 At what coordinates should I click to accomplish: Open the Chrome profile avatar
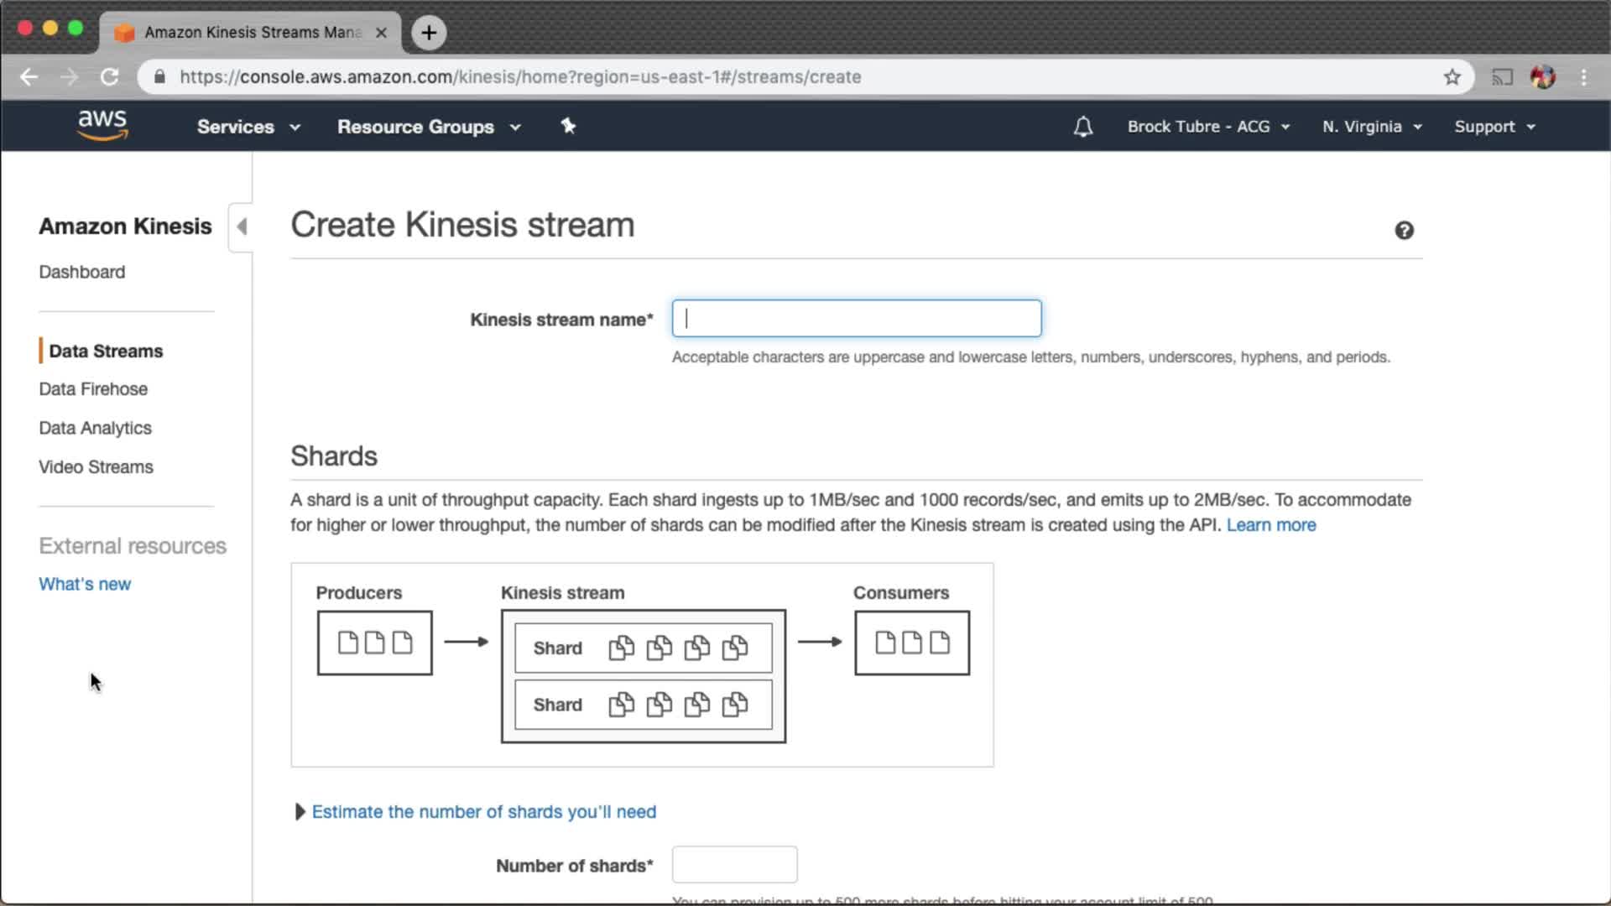[x=1542, y=77]
